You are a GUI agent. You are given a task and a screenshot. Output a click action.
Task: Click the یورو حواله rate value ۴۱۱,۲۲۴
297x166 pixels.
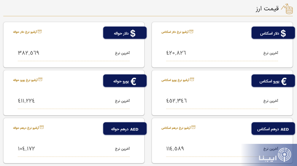pyautogui.click(x=26, y=101)
